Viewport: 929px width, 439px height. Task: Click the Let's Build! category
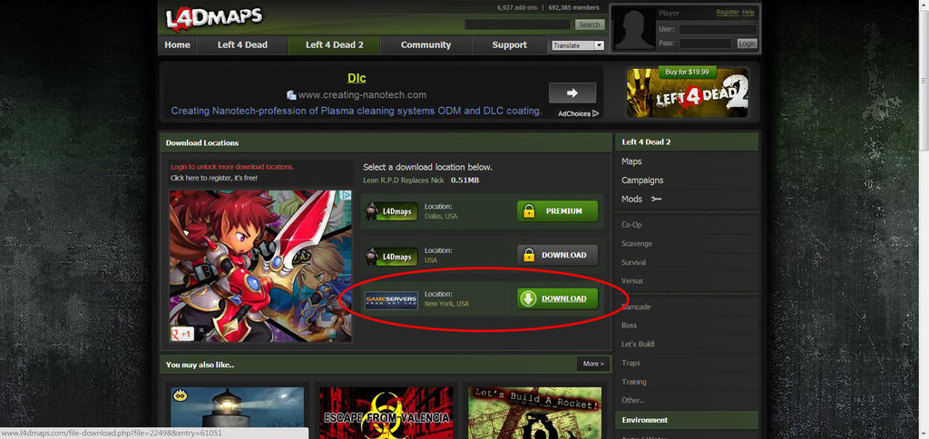(x=638, y=344)
